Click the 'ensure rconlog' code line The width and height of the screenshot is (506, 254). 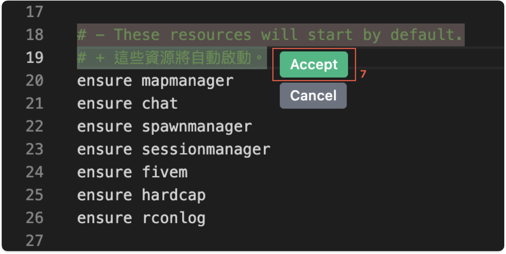pyautogui.click(x=141, y=218)
